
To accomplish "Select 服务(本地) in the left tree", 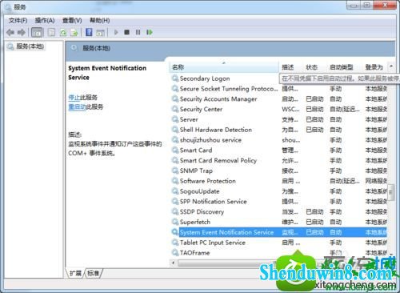I will 30,46.
